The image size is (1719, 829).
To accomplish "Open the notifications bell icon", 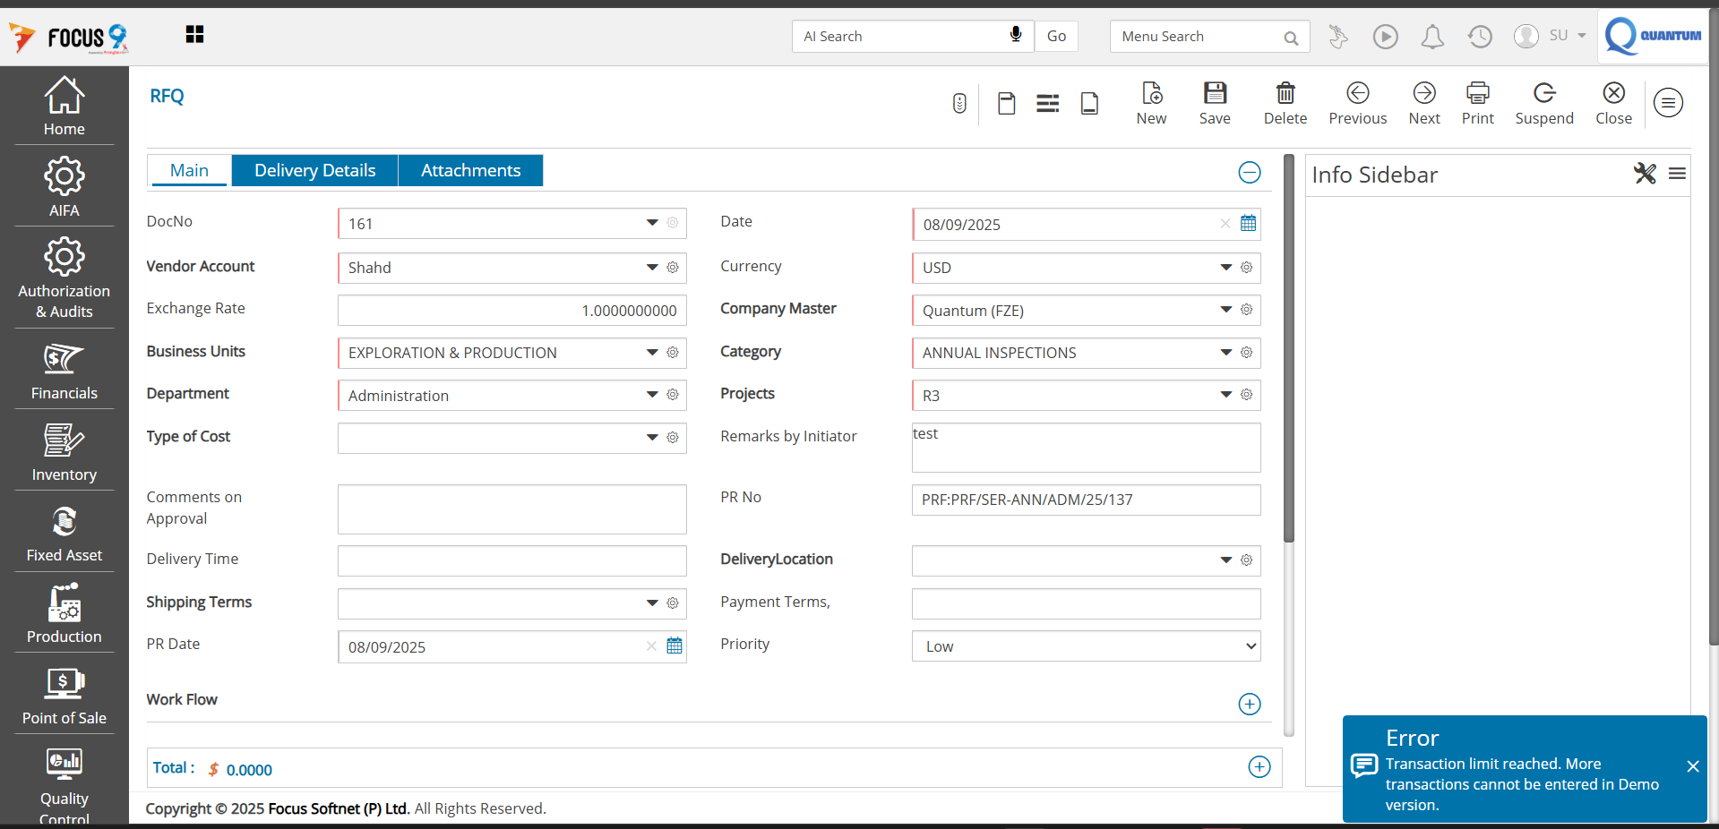I will click(1431, 37).
